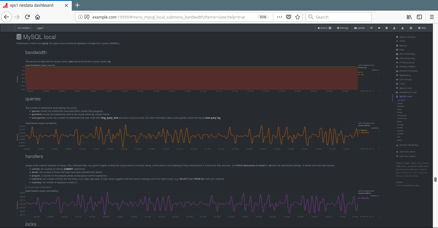Toggle the 'questions' dimension in queries legend
Screen dimensions: 438x228
tap(365, 132)
